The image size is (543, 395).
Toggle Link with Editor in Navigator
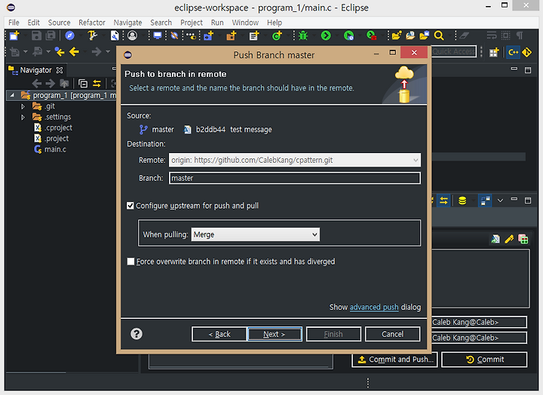pyautogui.click(x=97, y=84)
